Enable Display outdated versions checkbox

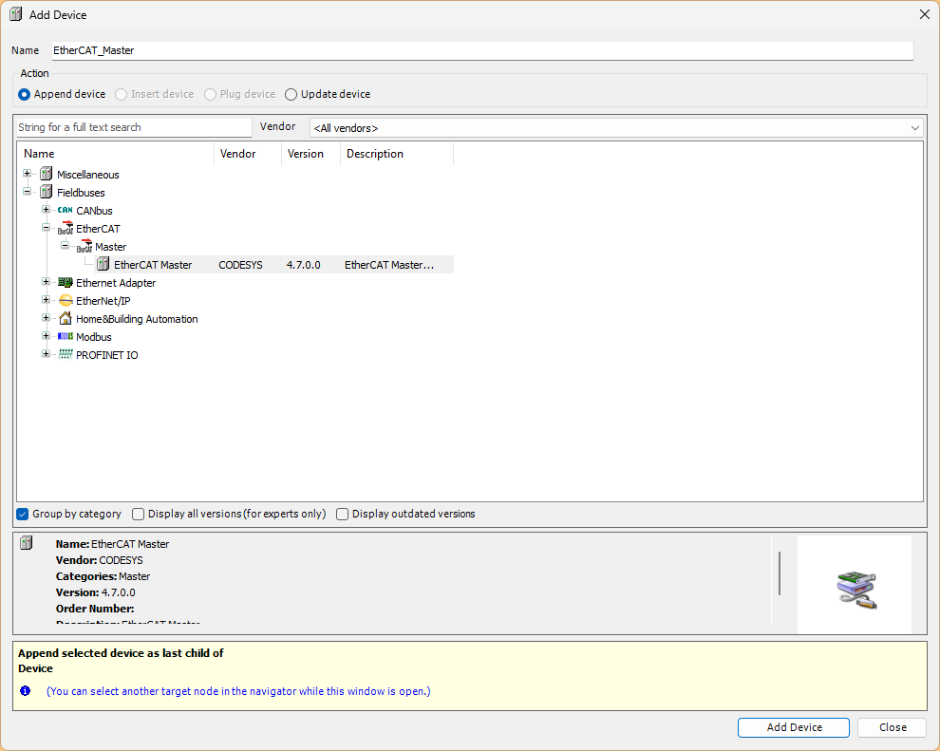(x=343, y=515)
